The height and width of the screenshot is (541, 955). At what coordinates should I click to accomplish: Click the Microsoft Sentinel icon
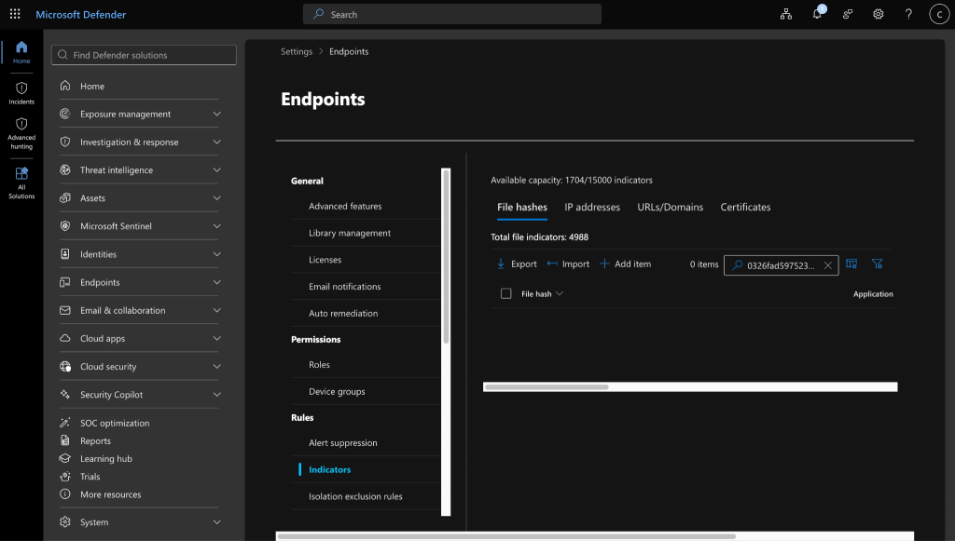pyautogui.click(x=65, y=225)
